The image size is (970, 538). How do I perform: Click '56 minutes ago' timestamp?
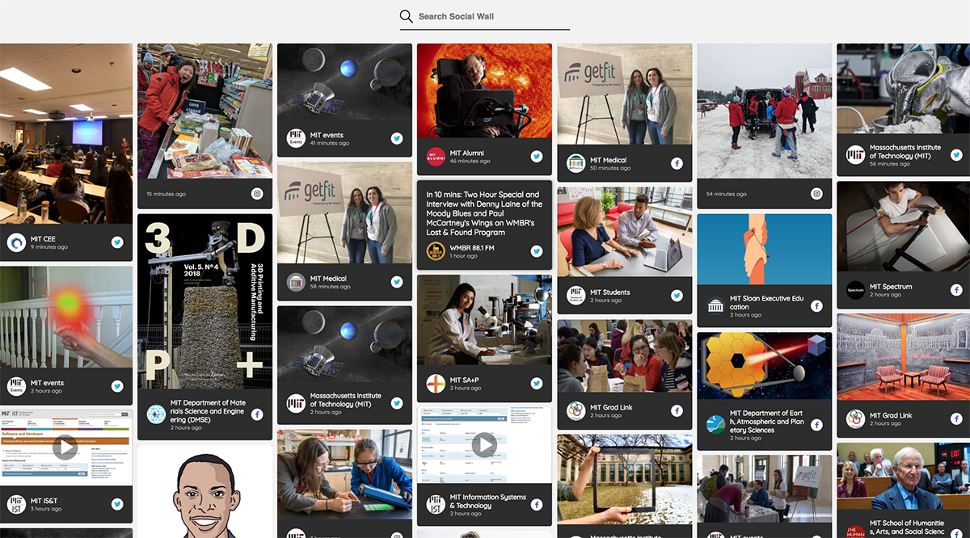tap(890, 164)
